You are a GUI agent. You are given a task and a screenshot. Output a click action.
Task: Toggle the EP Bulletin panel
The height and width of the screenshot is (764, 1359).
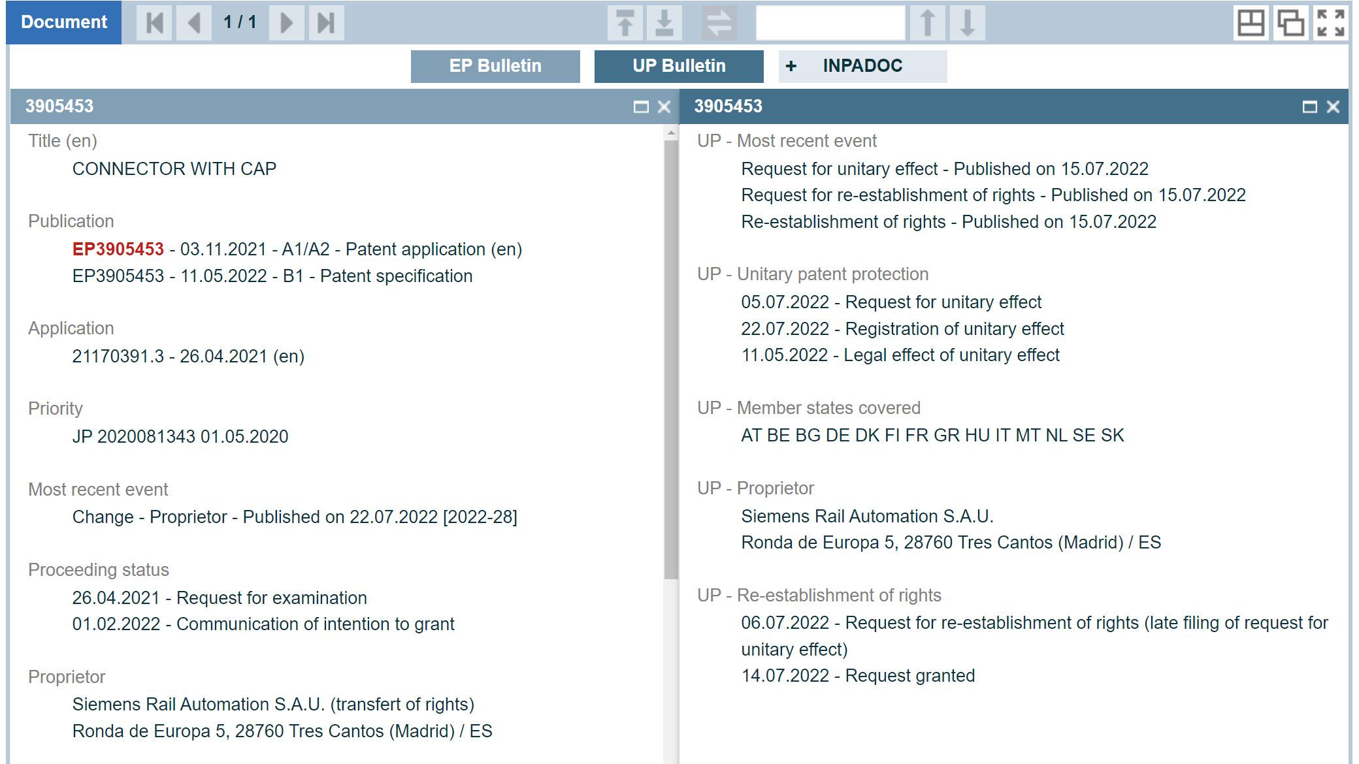coord(495,66)
